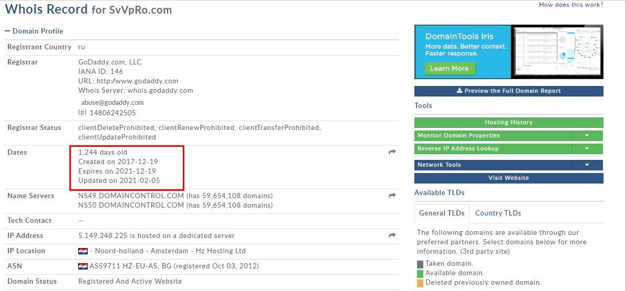The width and height of the screenshot is (625, 291).
Task: Open the Network Tools dropdown arrow
Action: [587, 165]
